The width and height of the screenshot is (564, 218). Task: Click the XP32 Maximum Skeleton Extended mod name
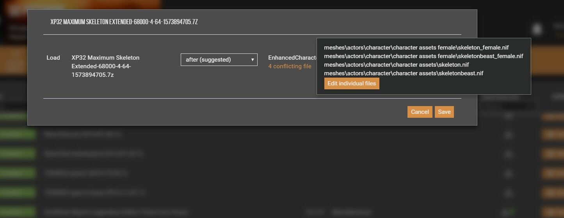[105, 66]
